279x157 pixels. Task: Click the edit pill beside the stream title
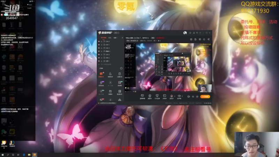(153, 38)
